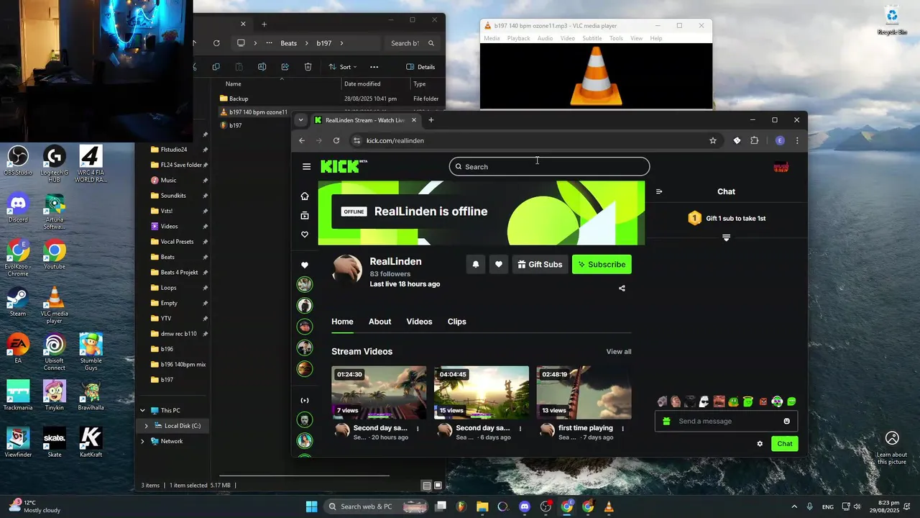Open the Vocal Presets folder in sidebar
This screenshot has width=920, height=518.
pos(177,242)
